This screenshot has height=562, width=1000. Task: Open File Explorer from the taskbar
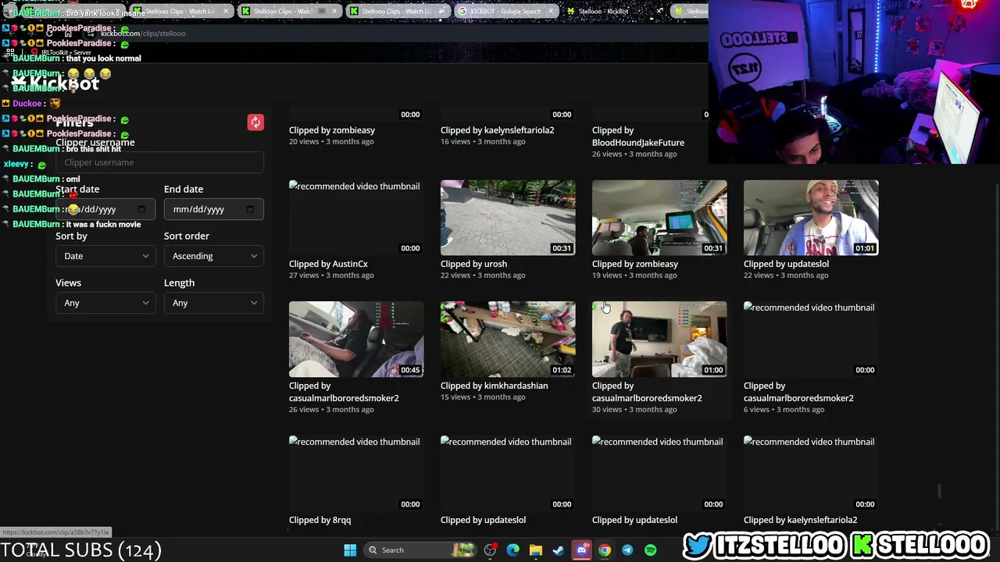coord(535,550)
